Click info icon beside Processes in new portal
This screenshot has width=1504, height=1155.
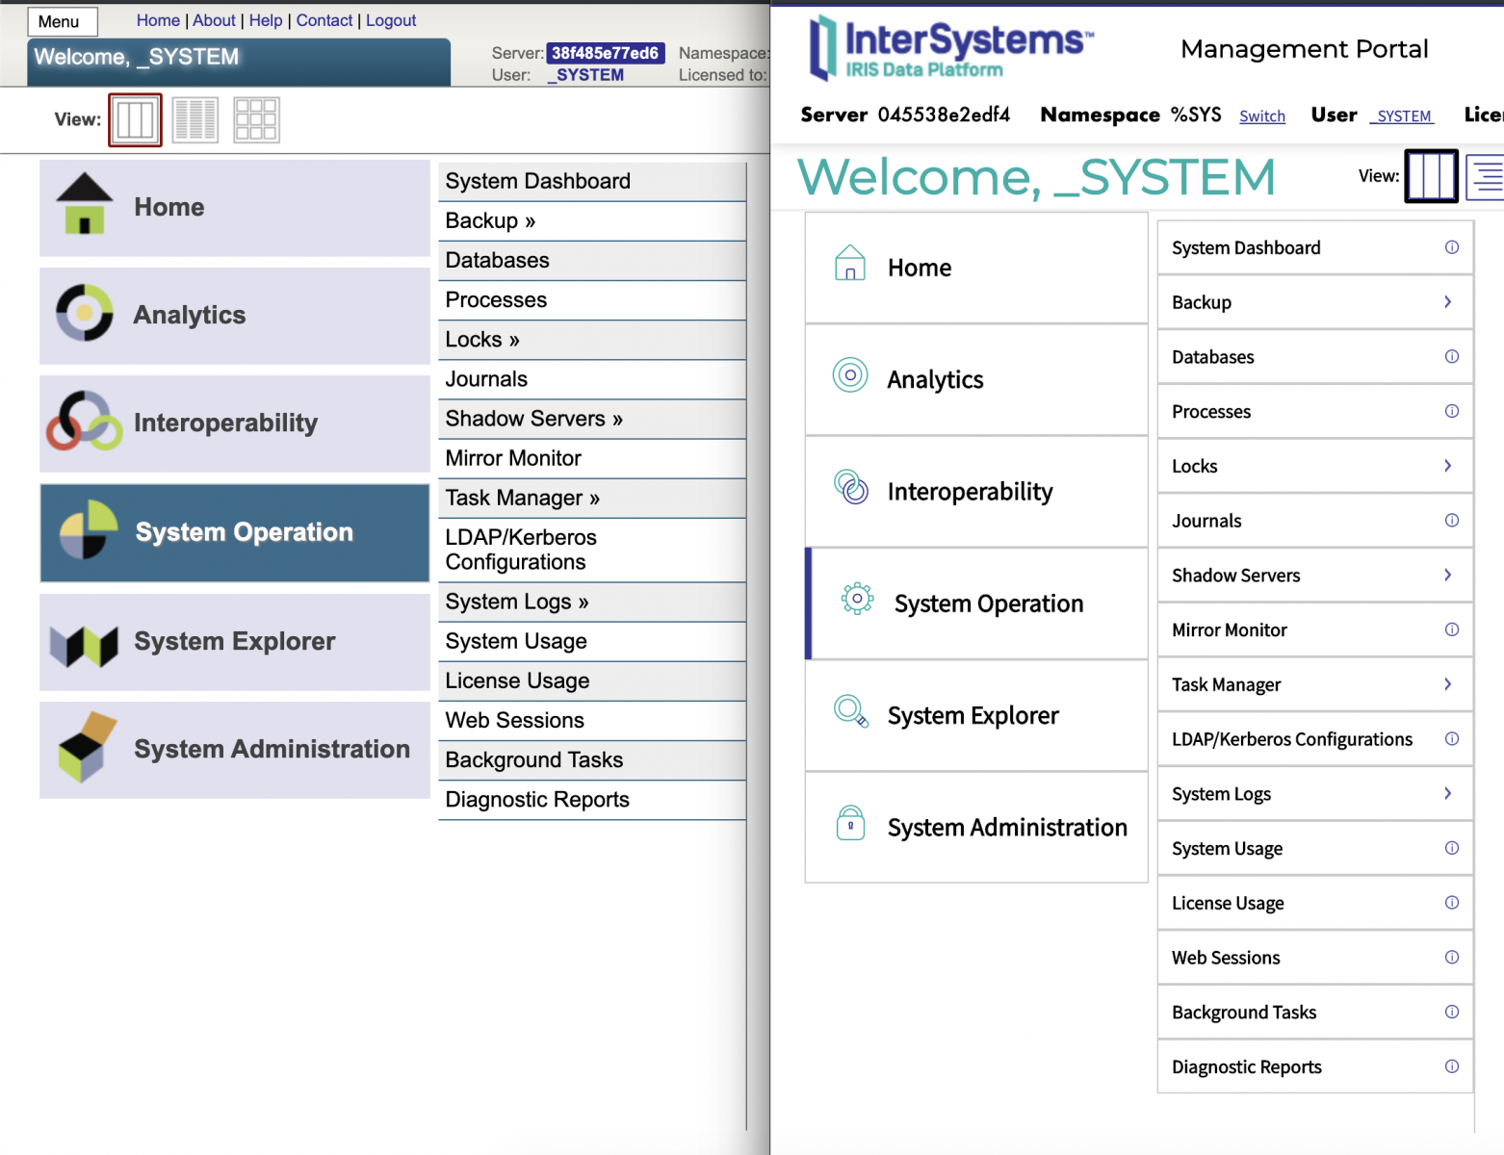click(x=1452, y=411)
